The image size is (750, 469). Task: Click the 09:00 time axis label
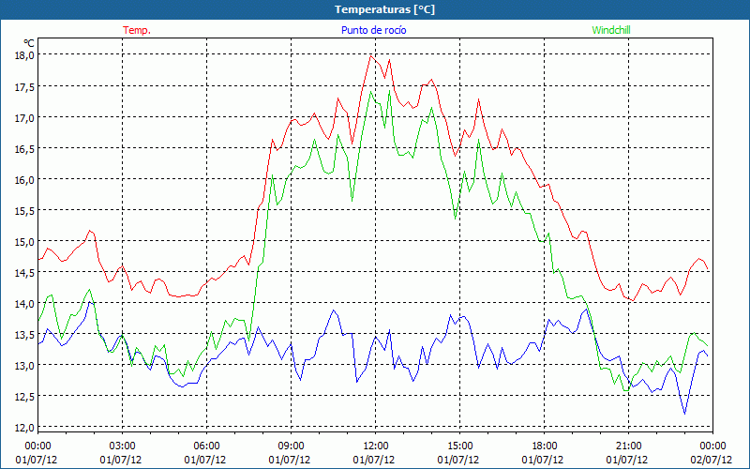coord(292,446)
